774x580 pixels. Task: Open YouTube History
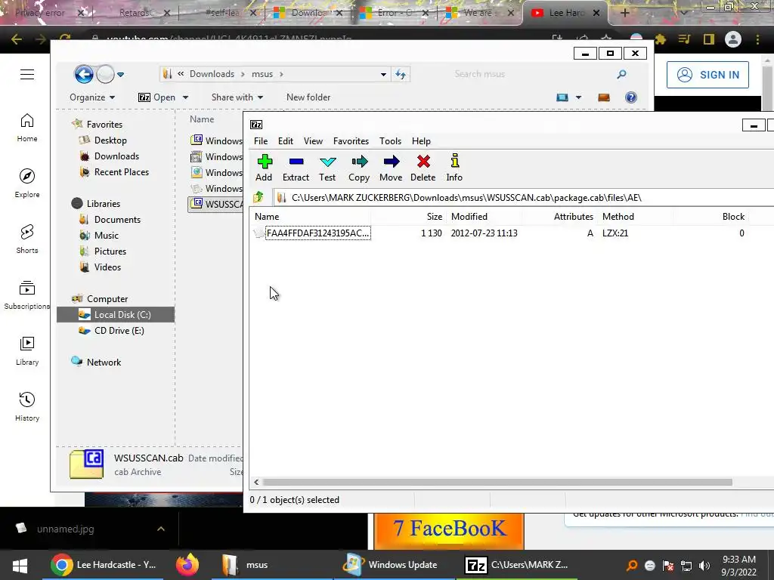(x=27, y=407)
